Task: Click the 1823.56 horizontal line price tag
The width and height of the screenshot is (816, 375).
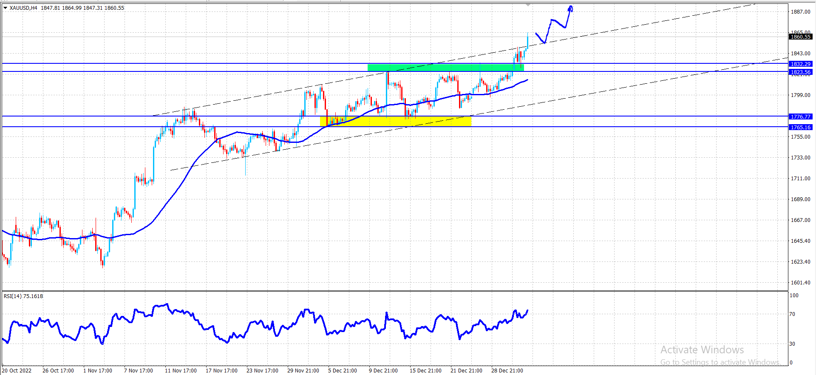Action: click(x=801, y=72)
